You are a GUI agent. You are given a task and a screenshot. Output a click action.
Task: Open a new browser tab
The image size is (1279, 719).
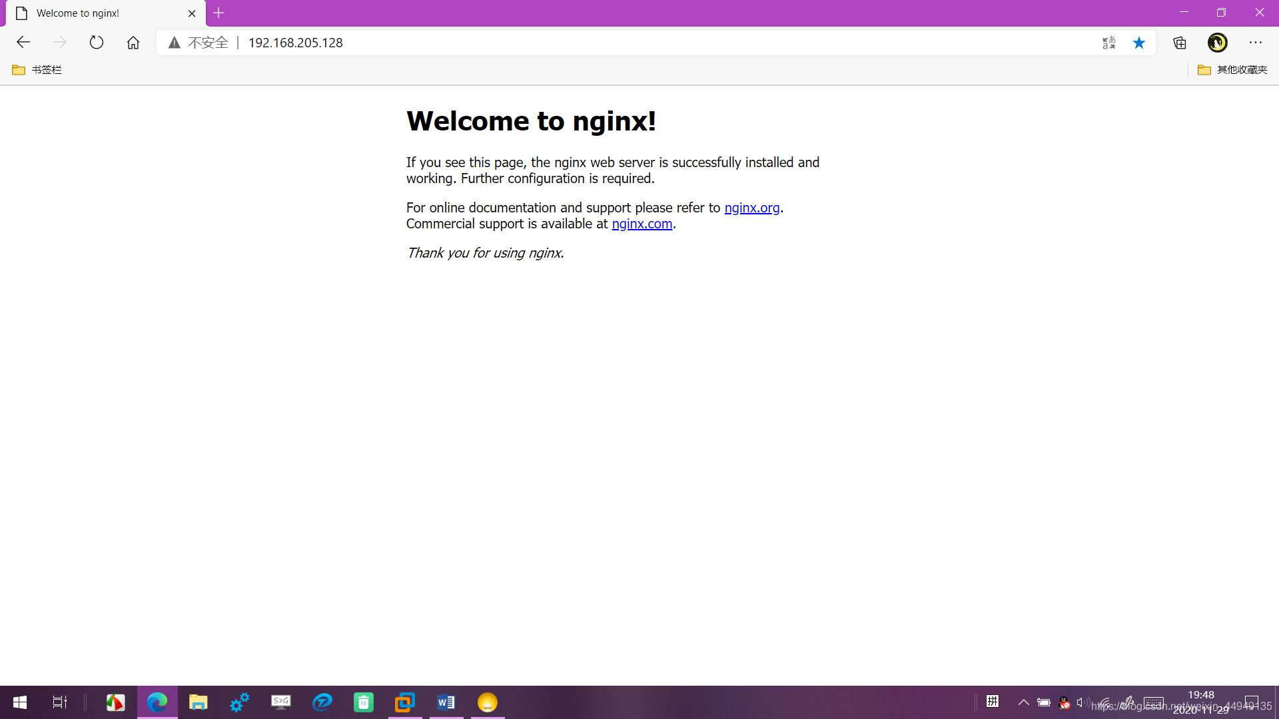pos(218,13)
